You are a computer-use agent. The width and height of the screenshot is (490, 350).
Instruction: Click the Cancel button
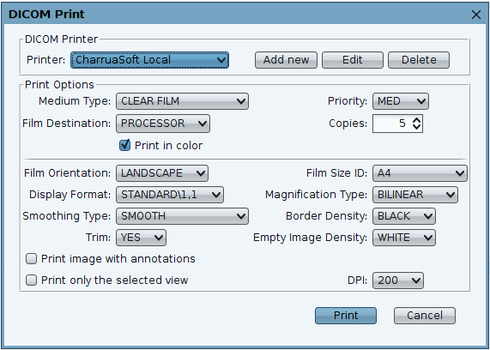pyautogui.click(x=425, y=316)
